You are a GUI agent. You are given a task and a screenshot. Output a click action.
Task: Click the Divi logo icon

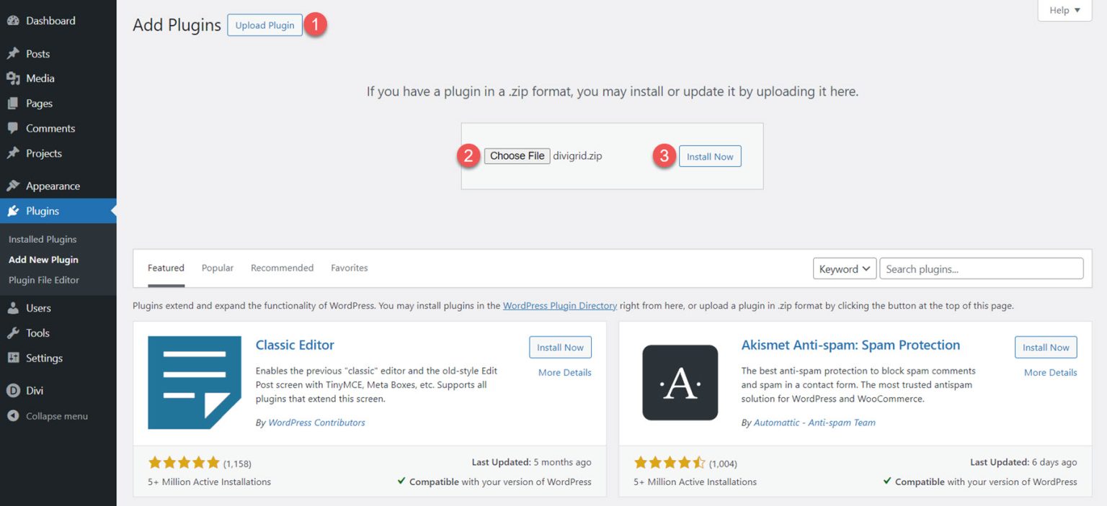click(x=14, y=390)
